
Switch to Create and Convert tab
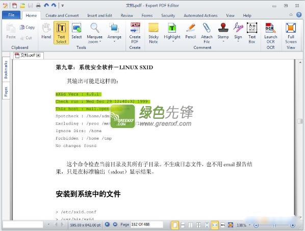[62, 15]
